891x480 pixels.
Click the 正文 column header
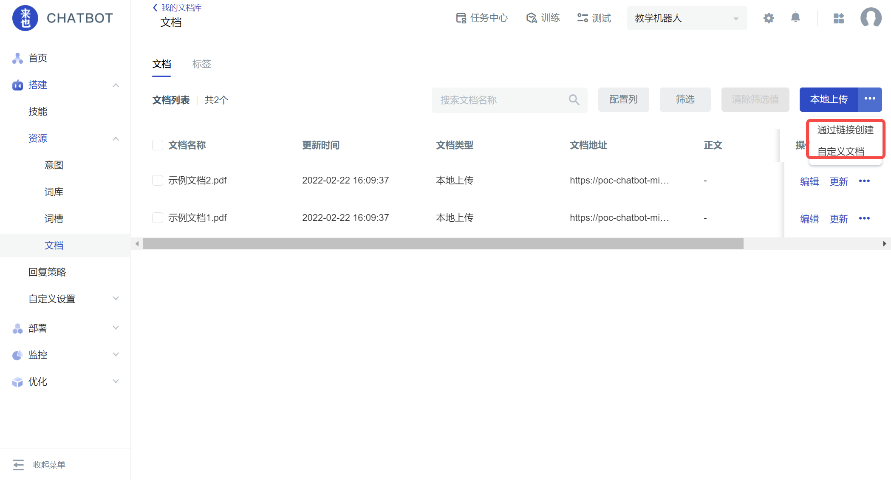713,145
